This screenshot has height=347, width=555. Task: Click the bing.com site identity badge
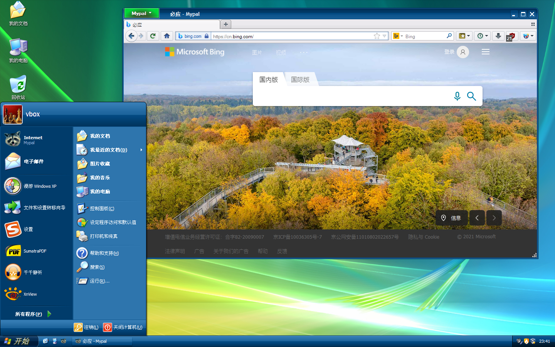(x=193, y=36)
